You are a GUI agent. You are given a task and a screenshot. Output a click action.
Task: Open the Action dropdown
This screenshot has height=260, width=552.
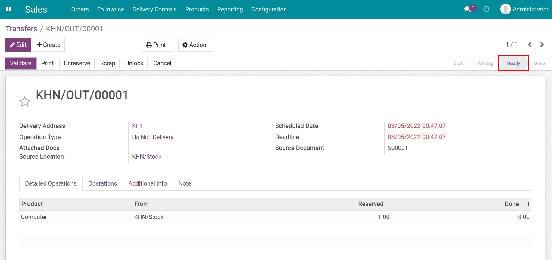[195, 45]
